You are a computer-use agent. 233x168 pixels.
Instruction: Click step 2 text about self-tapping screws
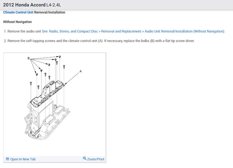coord(101,41)
